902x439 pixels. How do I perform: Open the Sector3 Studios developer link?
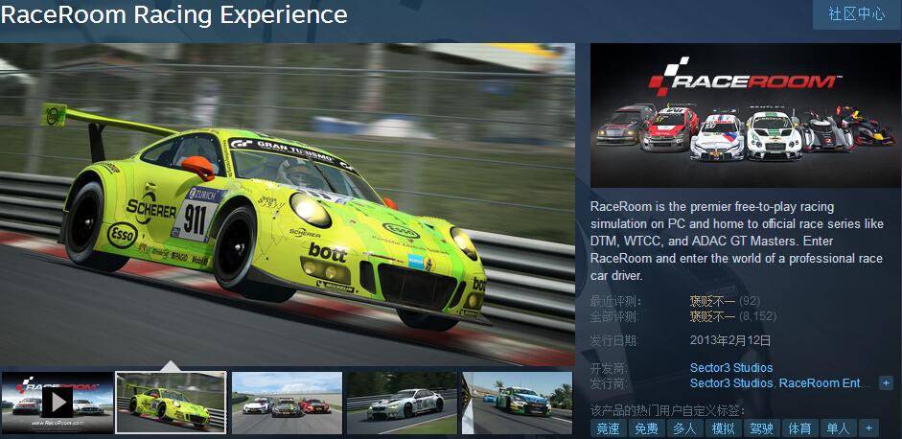tap(730, 368)
